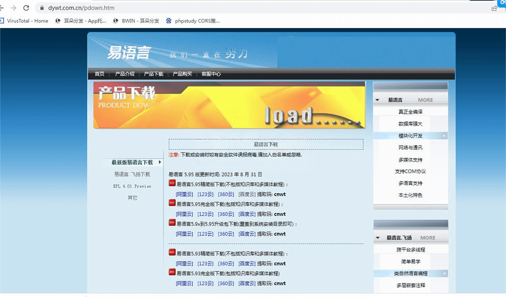
Task: Open 跨平台多线程 in the sidebar
Action: click(x=411, y=250)
